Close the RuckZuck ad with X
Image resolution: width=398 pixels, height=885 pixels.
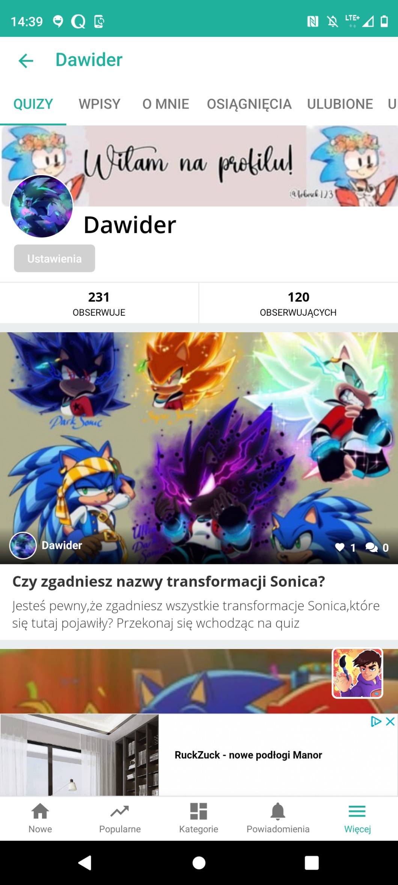coord(390,721)
